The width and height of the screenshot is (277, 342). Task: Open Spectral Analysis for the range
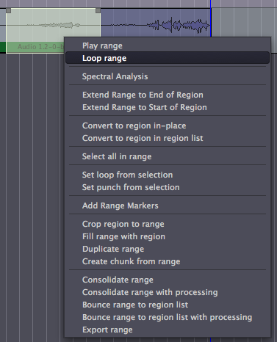click(168, 76)
